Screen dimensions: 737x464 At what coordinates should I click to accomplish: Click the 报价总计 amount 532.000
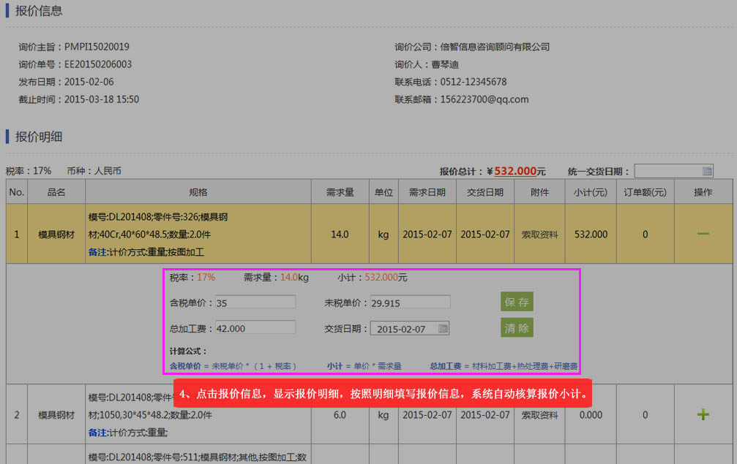(515, 171)
